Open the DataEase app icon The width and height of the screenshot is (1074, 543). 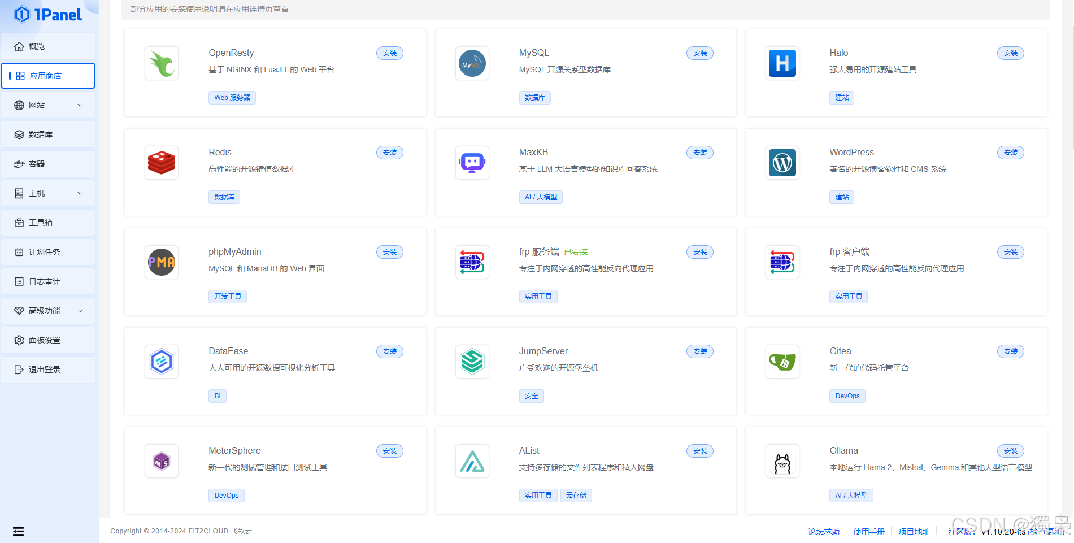(x=162, y=362)
